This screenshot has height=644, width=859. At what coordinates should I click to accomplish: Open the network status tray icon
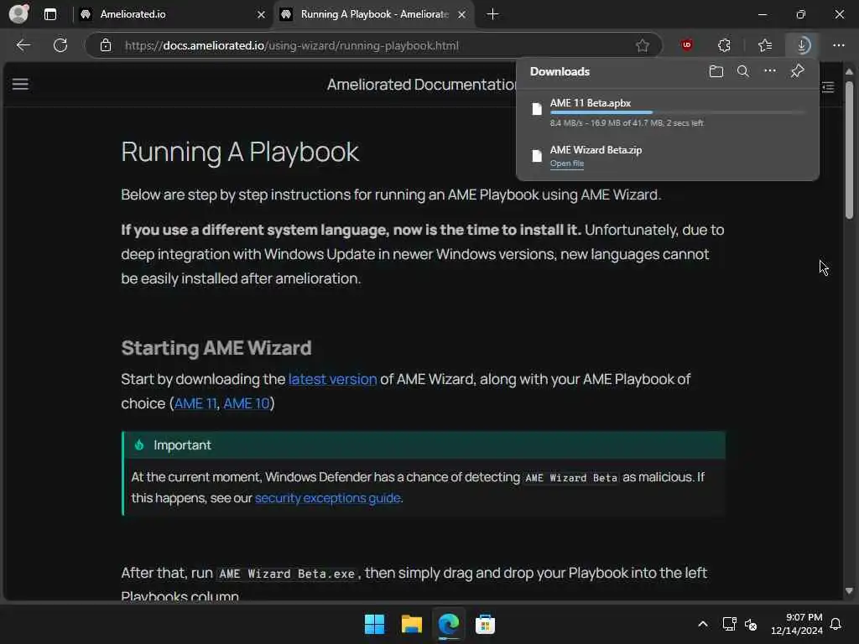729,624
